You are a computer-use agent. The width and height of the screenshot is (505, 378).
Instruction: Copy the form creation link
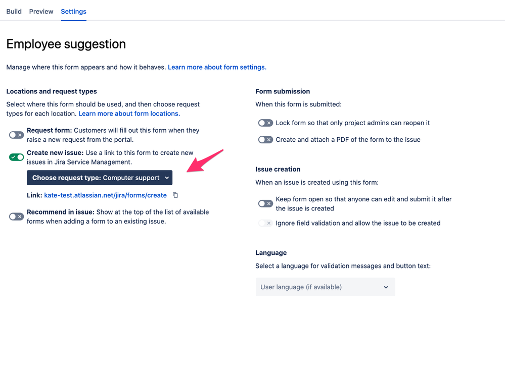coord(175,195)
